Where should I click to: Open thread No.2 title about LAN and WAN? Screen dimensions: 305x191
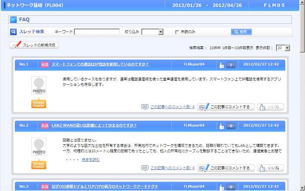[94, 126]
